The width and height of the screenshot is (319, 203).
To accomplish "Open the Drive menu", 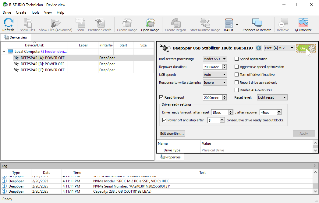I will click(x=7, y=12).
